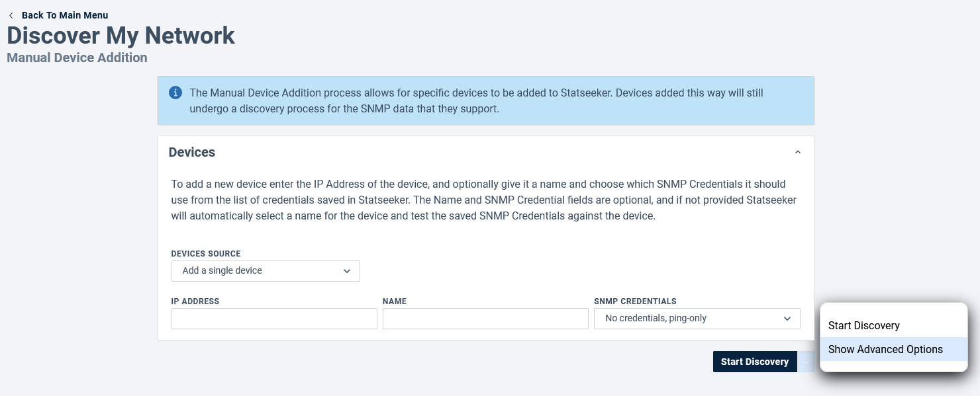Toggle the split-button arrow beside Start Discovery
Screen dimensions: 980x396
[806, 362]
